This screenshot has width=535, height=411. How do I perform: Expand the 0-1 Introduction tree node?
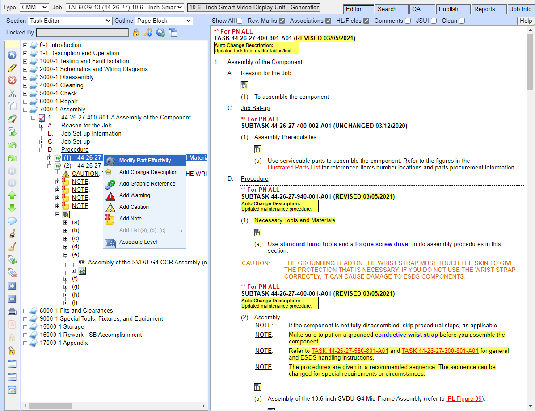point(25,45)
